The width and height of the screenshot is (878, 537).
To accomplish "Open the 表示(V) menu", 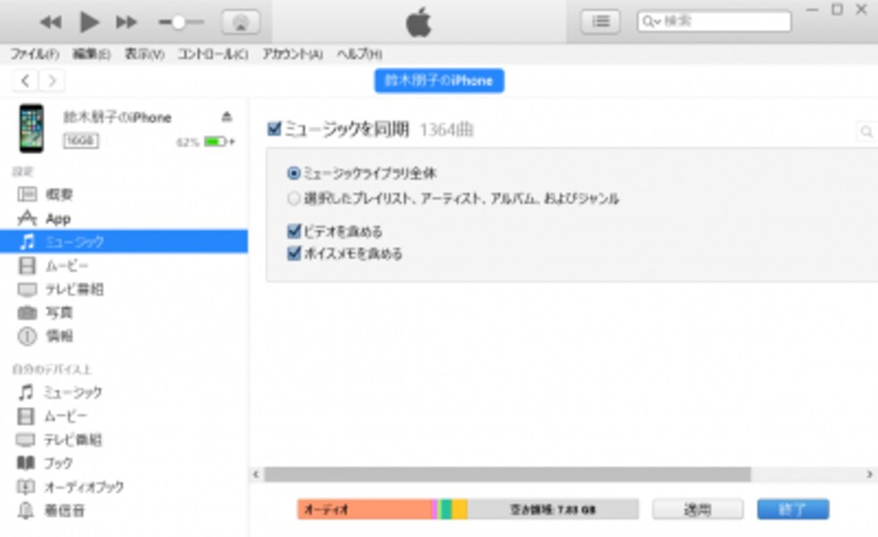I will [x=144, y=54].
